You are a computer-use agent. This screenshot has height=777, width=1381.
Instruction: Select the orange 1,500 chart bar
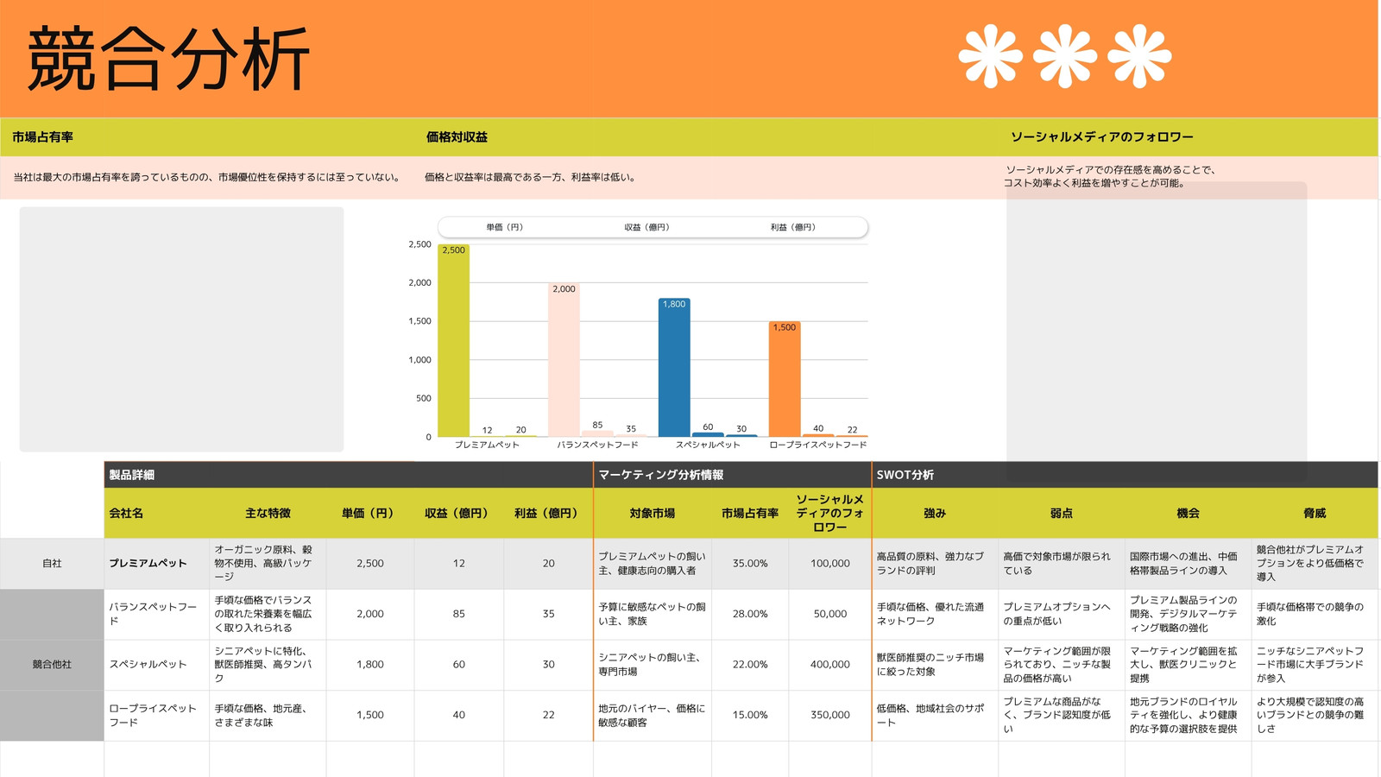click(785, 379)
